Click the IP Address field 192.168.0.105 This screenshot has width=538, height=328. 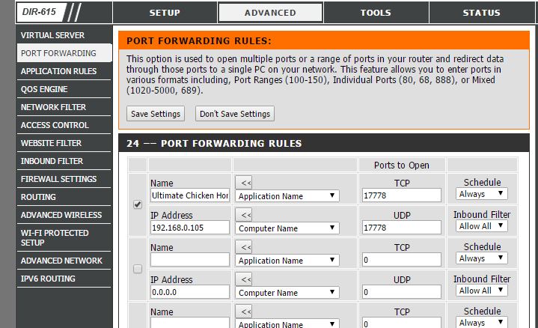(190, 228)
